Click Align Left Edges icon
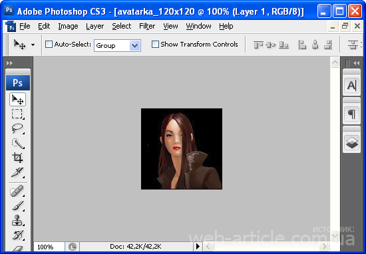The image size is (366, 254). coord(302,45)
